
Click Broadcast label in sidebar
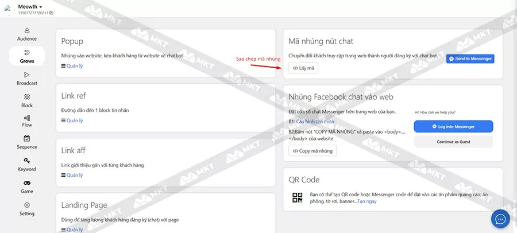pyautogui.click(x=27, y=83)
